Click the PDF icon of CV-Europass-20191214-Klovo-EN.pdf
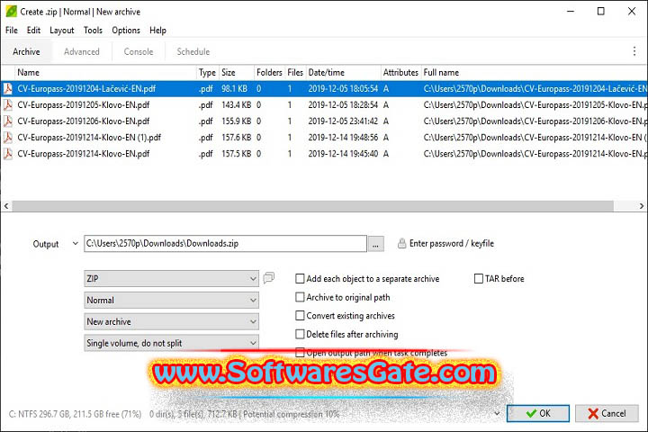This screenshot has width=648, height=432. click(8, 154)
